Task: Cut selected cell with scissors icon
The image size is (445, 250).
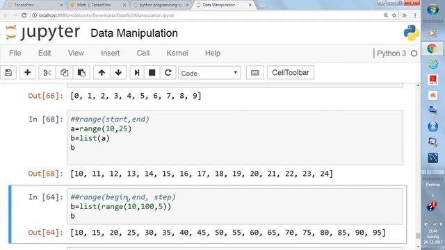Action: pos(47,72)
